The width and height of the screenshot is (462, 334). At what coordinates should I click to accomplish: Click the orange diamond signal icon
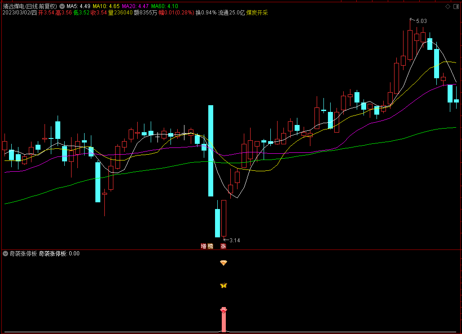click(224, 263)
